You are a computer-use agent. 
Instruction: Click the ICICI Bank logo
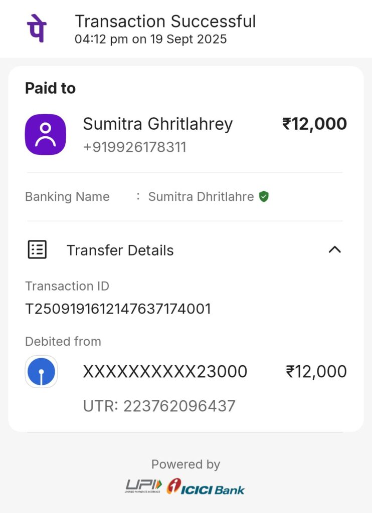tap(206, 486)
